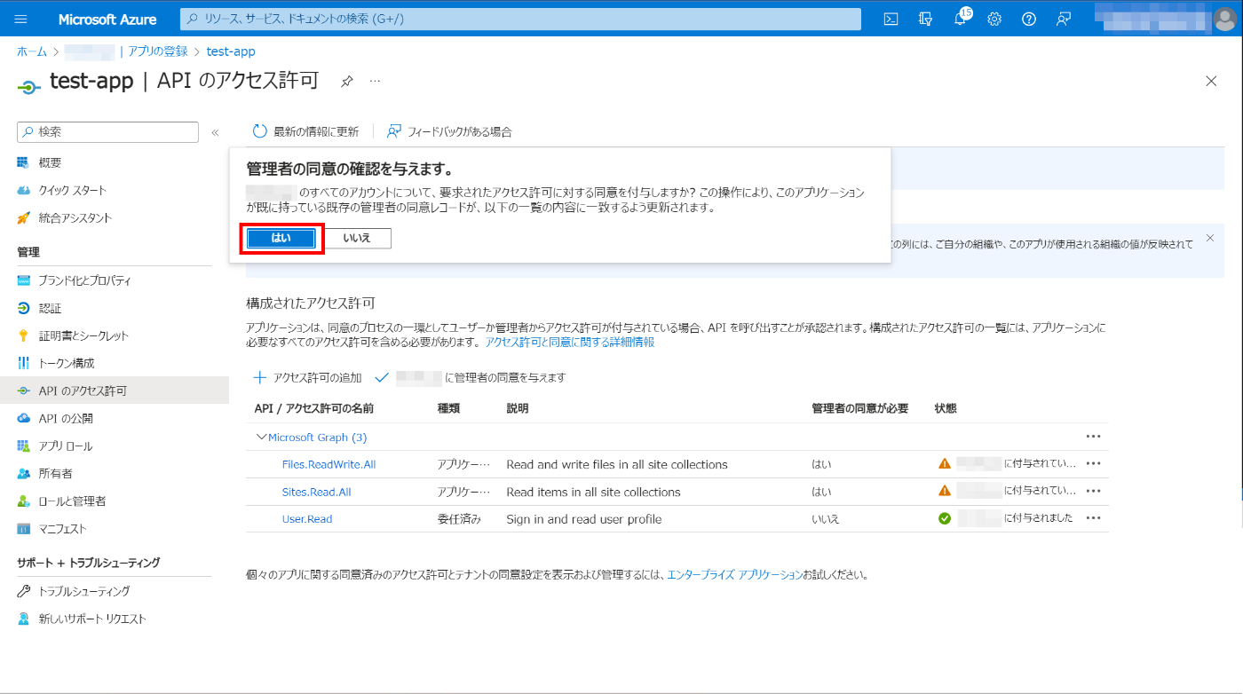
Task: Click API / アクセス許可の名前 column header
Action: click(x=314, y=408)
